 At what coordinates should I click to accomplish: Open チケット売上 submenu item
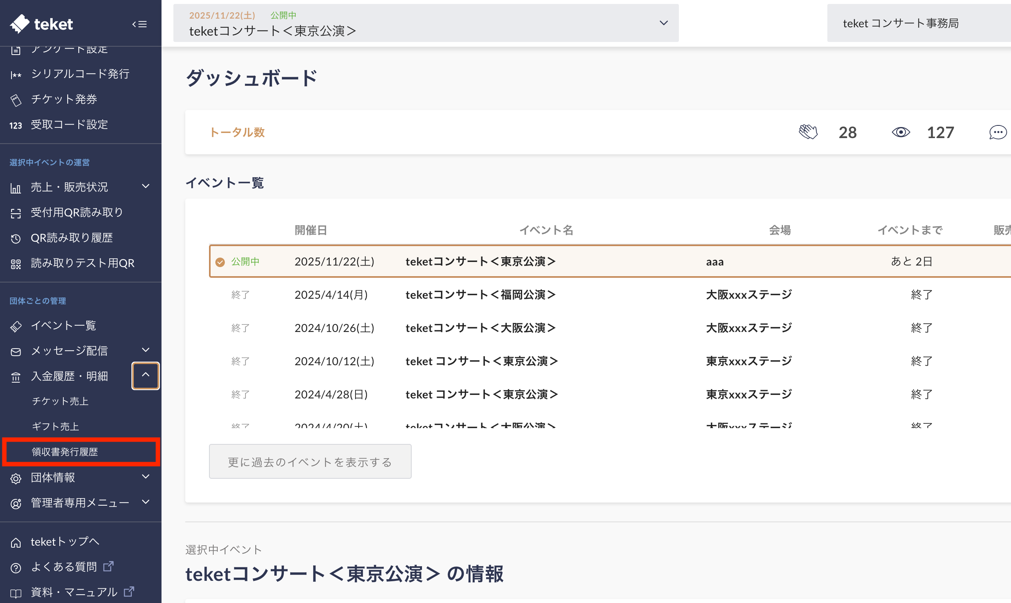[60, 401]
